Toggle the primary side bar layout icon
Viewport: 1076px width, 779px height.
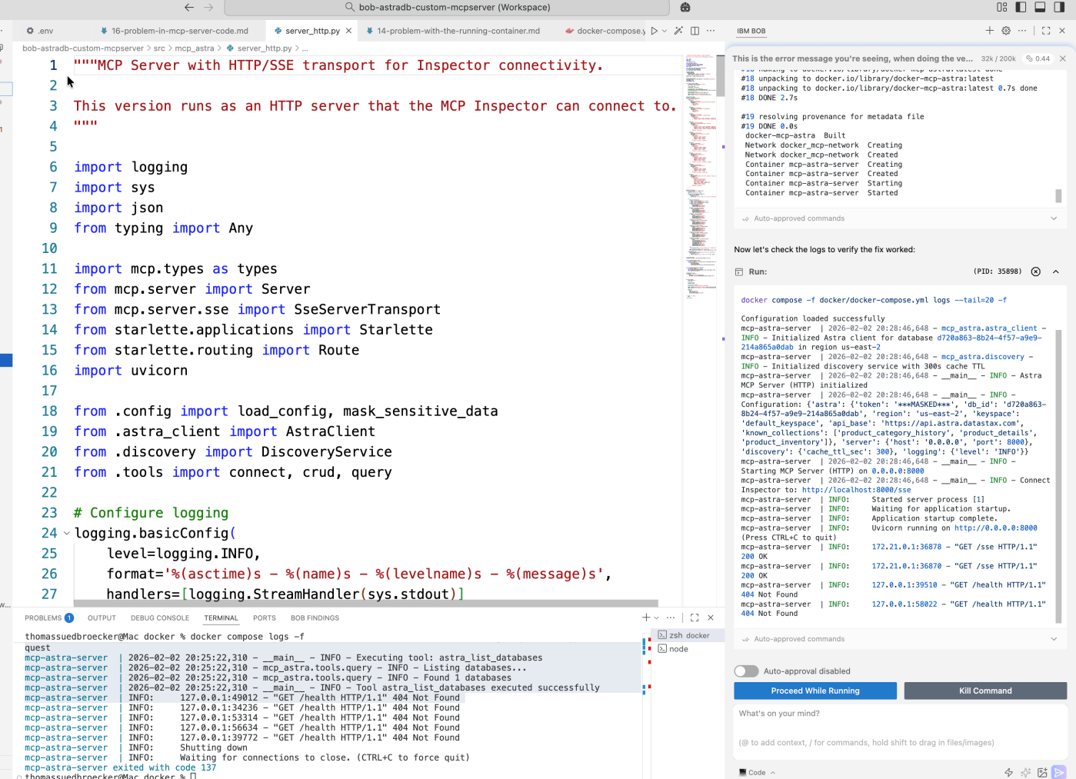point(1021,8)
